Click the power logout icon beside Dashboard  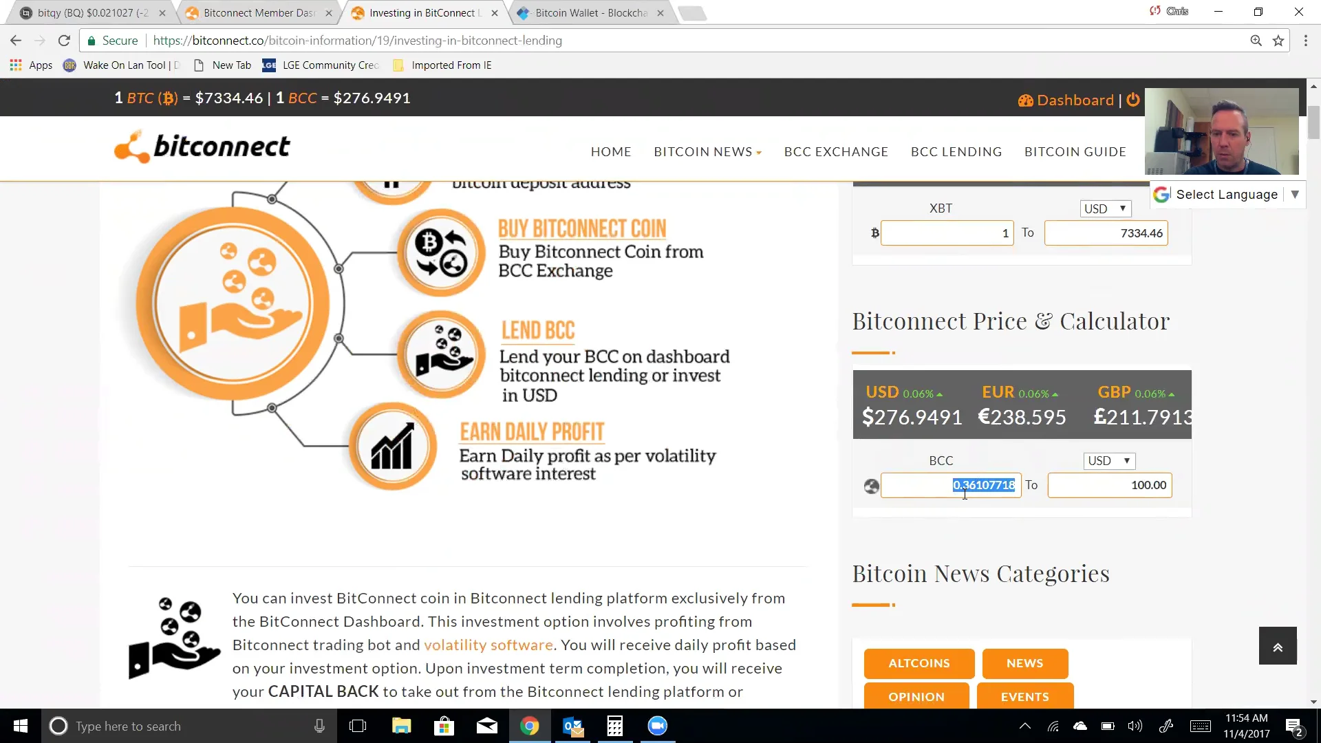pos(1132,100)
